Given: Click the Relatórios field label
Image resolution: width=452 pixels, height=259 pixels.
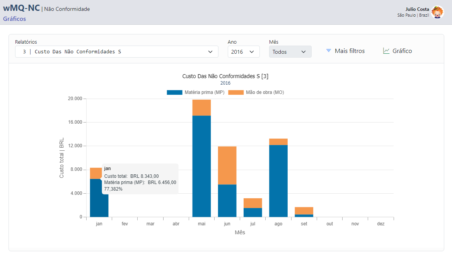Looking at the screenshot, I should 26,42.
